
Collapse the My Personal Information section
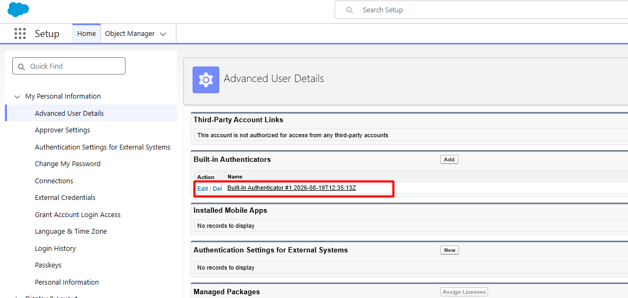[x=17, y=96]
